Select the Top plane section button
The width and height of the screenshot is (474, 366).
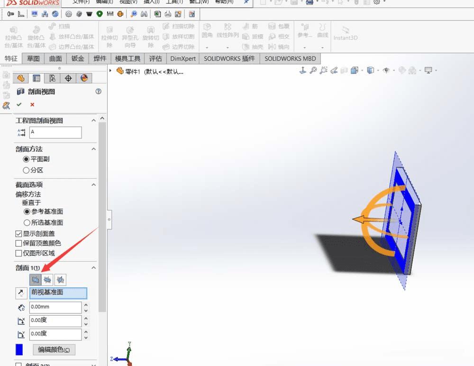point(47,280)
